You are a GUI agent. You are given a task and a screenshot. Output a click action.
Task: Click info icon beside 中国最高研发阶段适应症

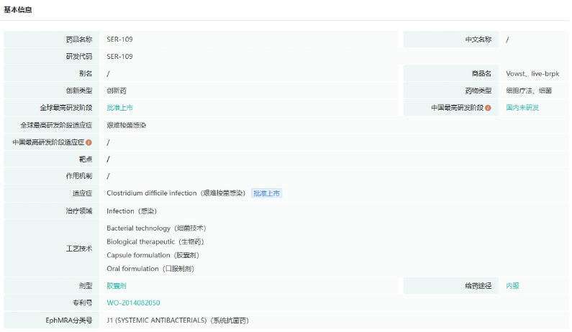(88, 142)
